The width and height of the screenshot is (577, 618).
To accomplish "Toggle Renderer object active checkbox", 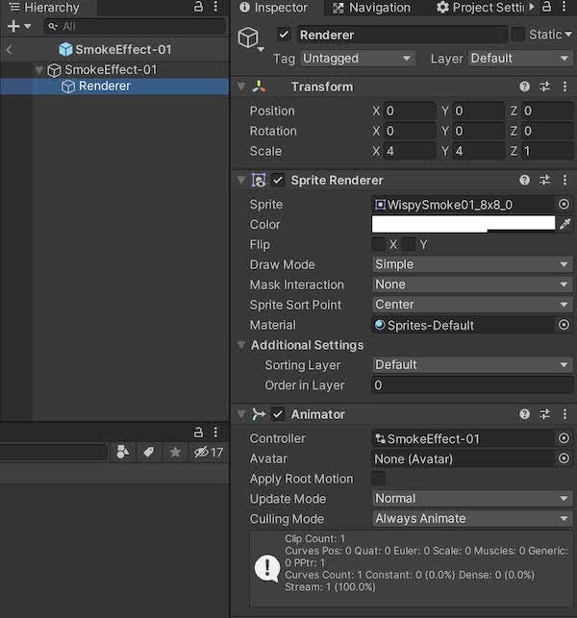I will coord(284,35).
